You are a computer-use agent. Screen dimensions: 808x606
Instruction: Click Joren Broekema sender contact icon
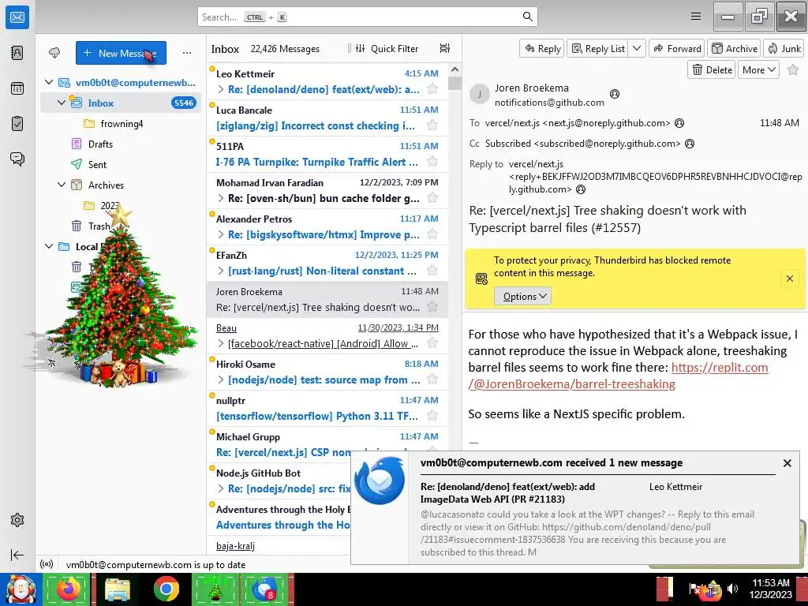[x=614, y=94]
